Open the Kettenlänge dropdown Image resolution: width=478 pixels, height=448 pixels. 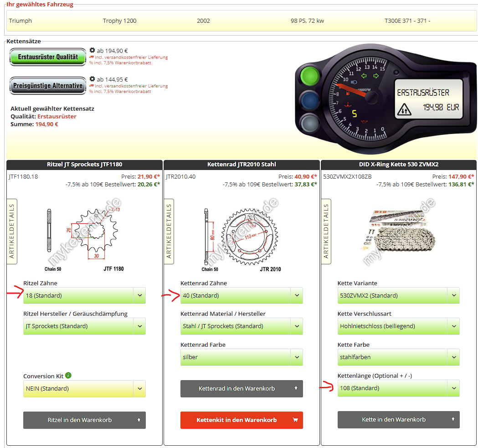click(398, 388)
